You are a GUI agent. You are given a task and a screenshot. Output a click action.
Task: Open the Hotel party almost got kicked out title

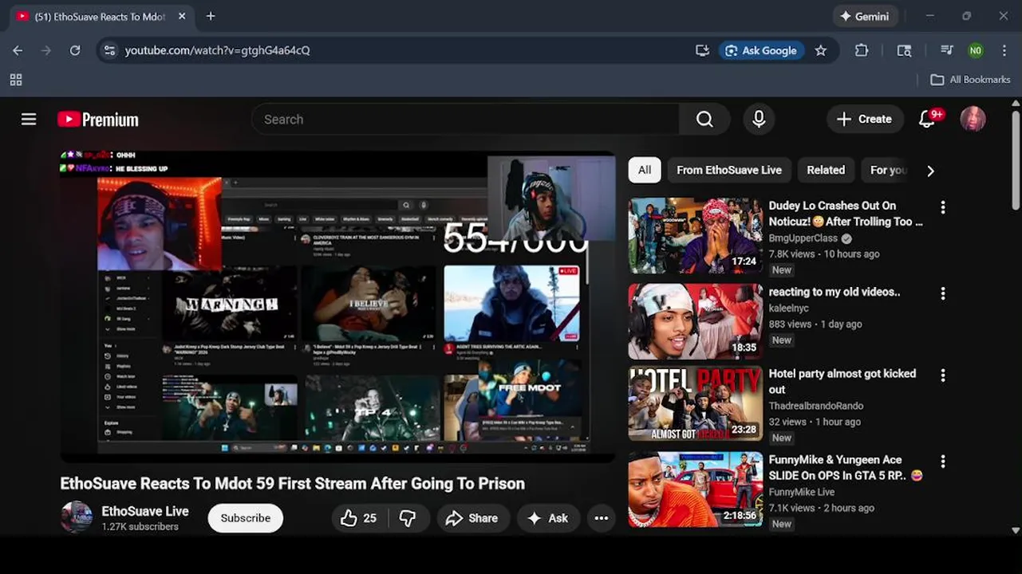(x=842, y=381)
